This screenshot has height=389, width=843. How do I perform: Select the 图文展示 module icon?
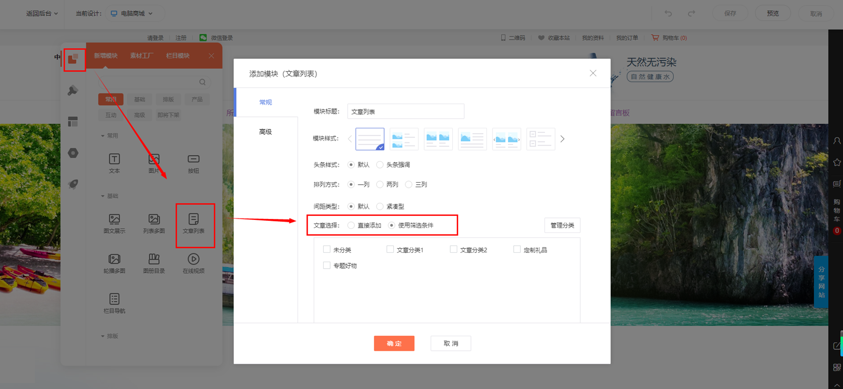(x=114, y=219)
